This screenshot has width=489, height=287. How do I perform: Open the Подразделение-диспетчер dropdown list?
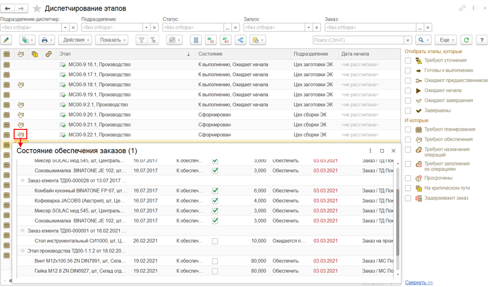click(65, 27)
